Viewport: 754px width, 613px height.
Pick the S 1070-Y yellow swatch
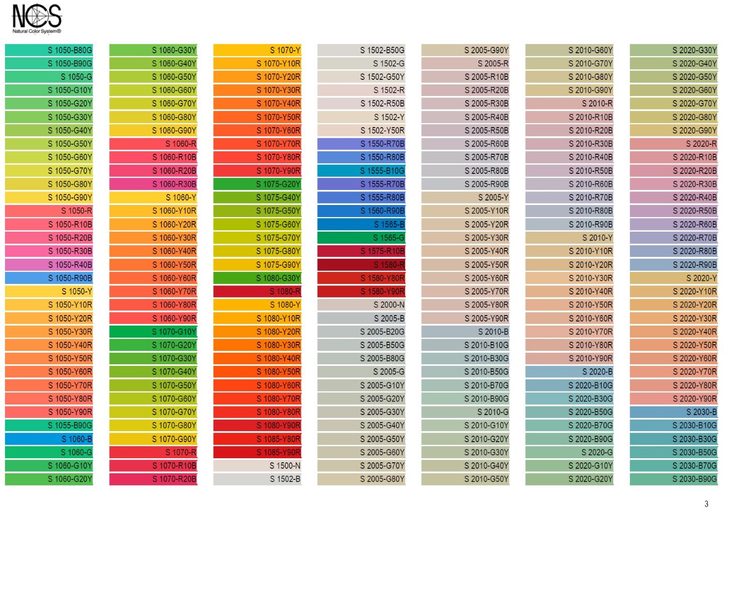[x=257, y=50]
